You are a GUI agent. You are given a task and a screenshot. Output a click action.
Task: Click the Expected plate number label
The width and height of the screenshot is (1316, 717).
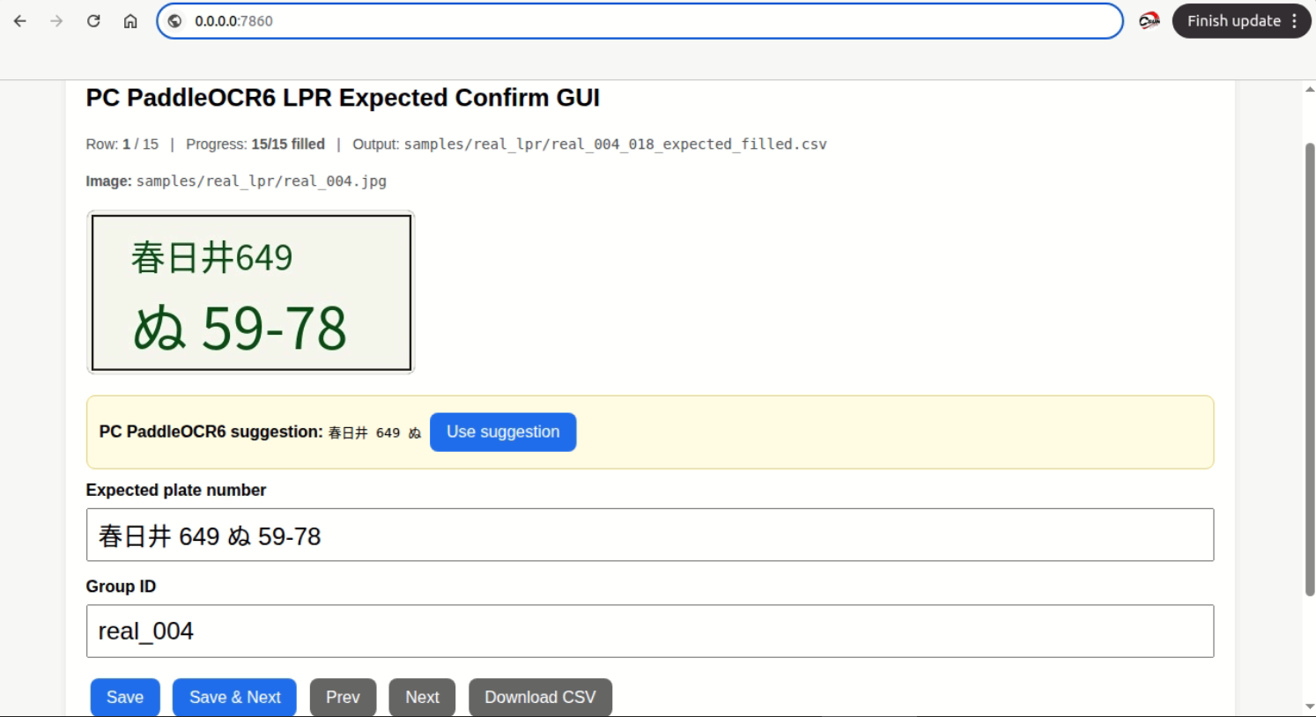(176, 490)
